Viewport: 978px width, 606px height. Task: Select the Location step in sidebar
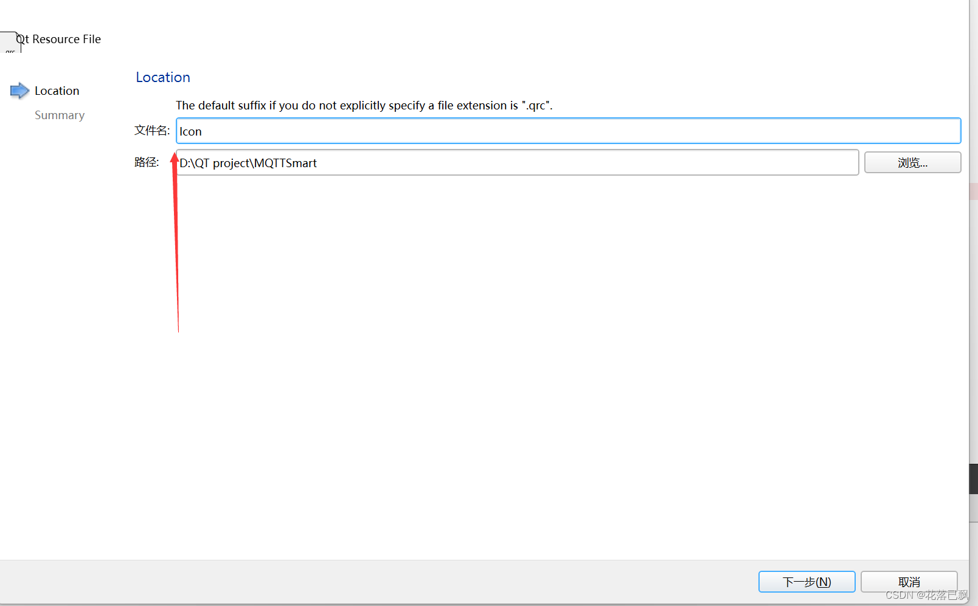point(57,91)
